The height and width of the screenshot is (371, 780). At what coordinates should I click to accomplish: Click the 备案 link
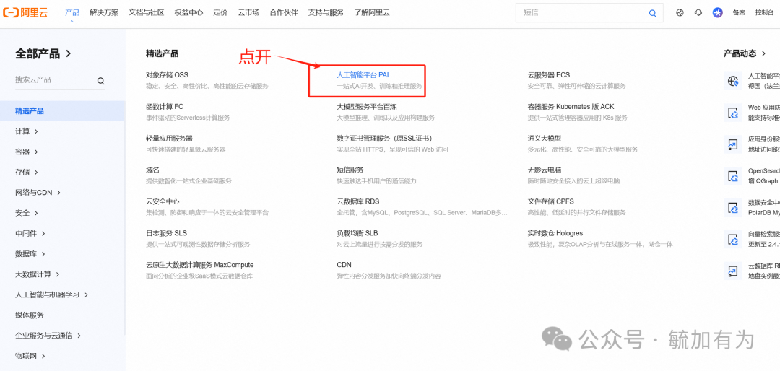[x=739, y=13]
